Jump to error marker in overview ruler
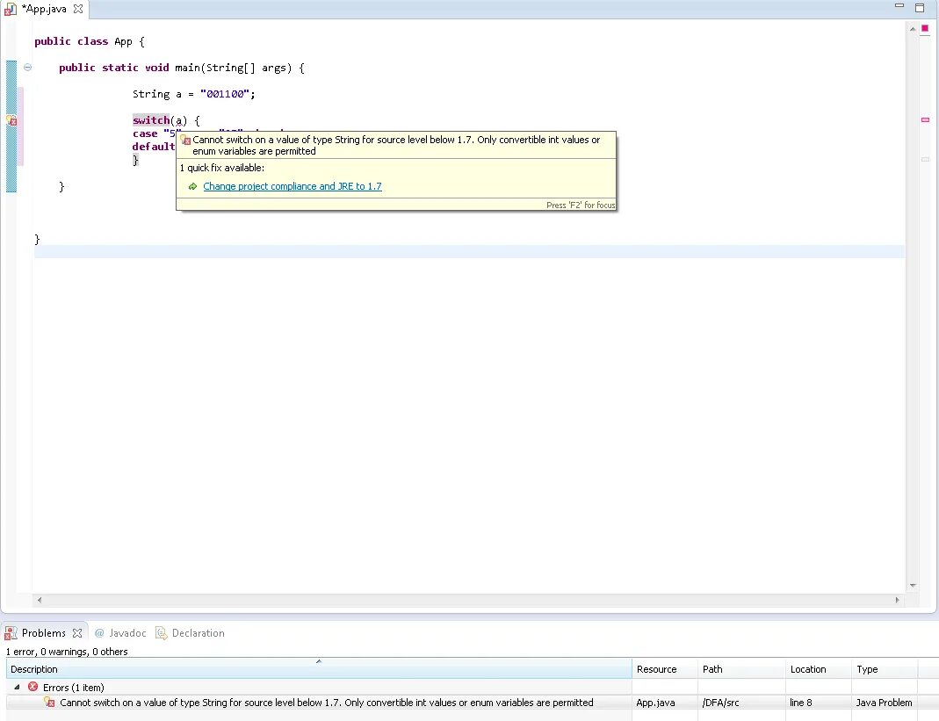Image resolution: width=939 pixels, height=721 pixels. point(925,119)
